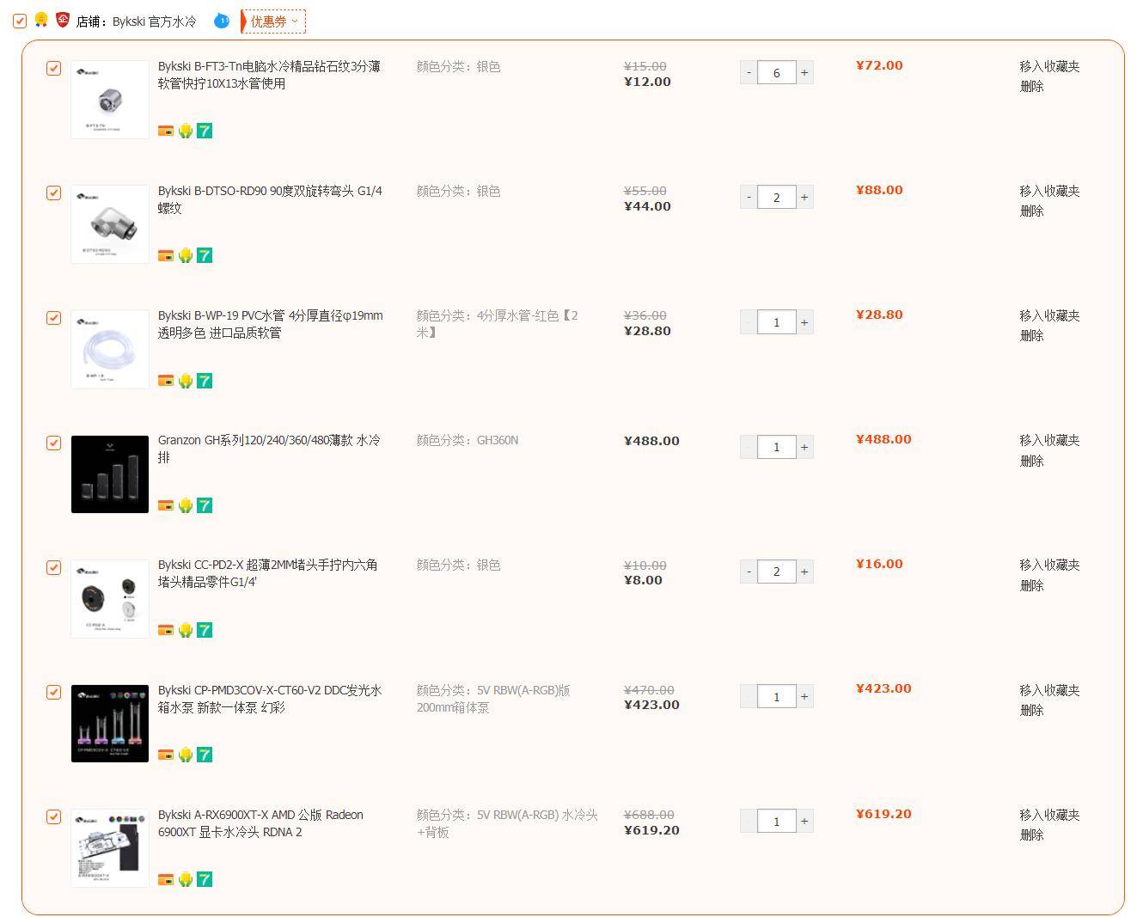Delete the Granzon GH radiator from cart
This screenshot has height=917, width=1143.
point(1031,461)
